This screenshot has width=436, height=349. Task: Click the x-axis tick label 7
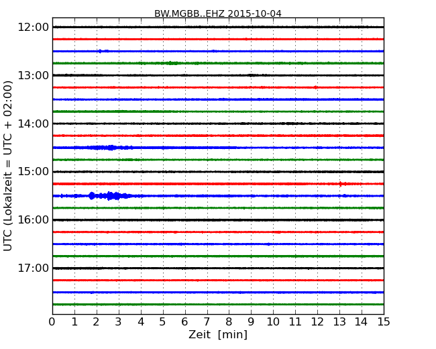(x=207, y=322)
